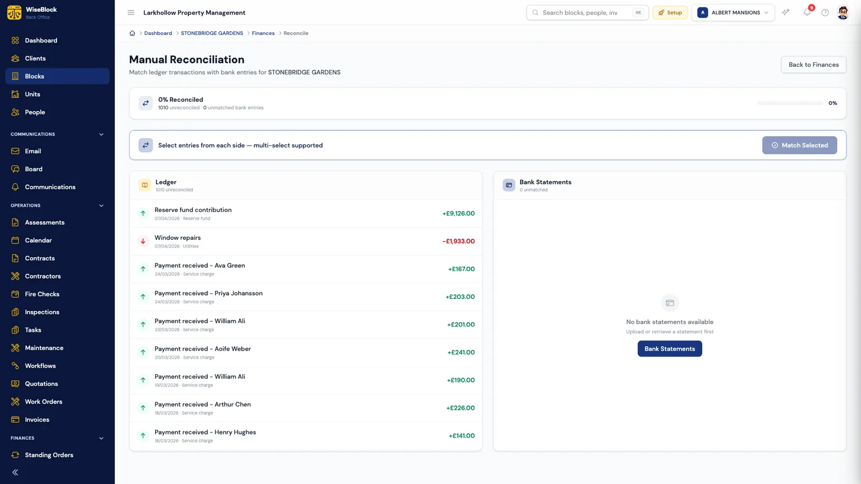This screenshot has width=861, height=484.
Task: Click the reconciliation progress bar
Action: 789,103
